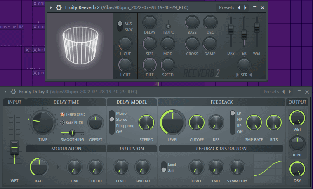Viewport: 313px width, 189px height.
Task: Click the KNEE knob
Action: (216, 167)
